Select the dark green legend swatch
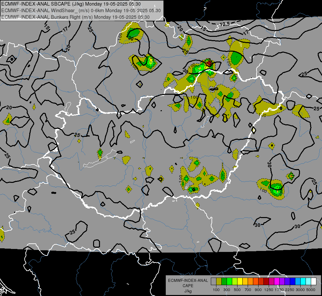Image resolution: width=322 pixels, height=296 pixels. pos(224,282)
